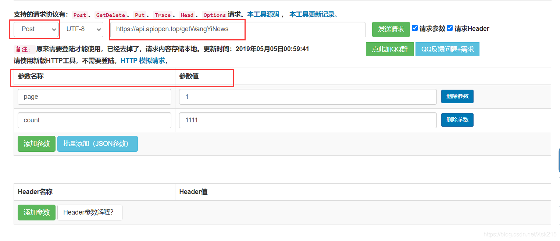Image resolution: width=560 pixels, height=241 pixels.
Task: Click the Post protocol tag
Action: point(80,15)
